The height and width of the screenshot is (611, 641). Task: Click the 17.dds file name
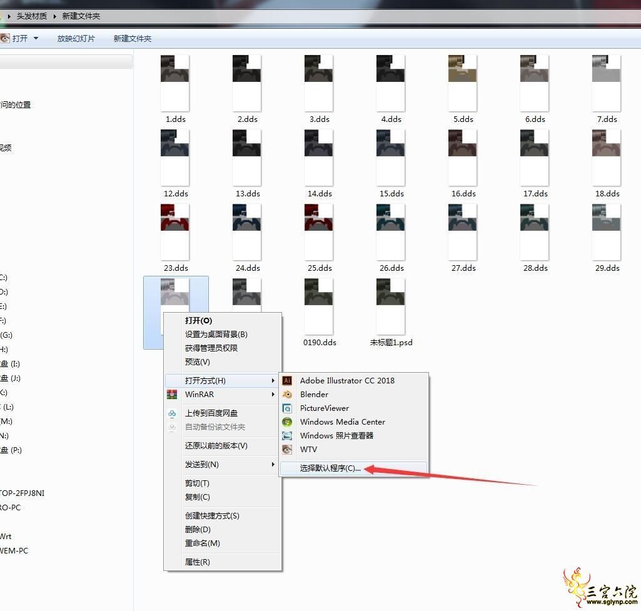pyautogui.click(x=535, y=194)
